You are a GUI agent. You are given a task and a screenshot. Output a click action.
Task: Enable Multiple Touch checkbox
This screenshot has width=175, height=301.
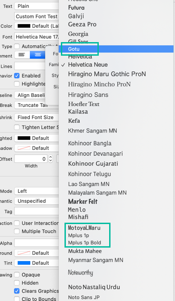tap(17, 231)
